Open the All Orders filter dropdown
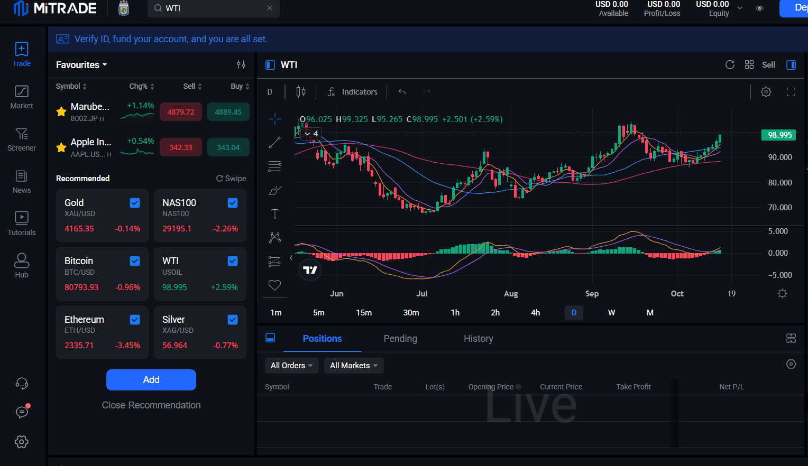The image size is (808, 466). point(292,366)
